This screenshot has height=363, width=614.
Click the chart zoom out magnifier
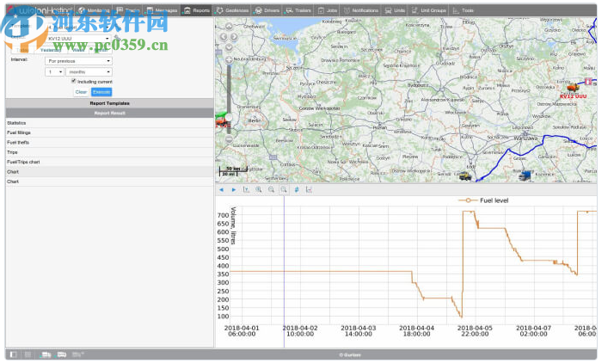point(272,189)
